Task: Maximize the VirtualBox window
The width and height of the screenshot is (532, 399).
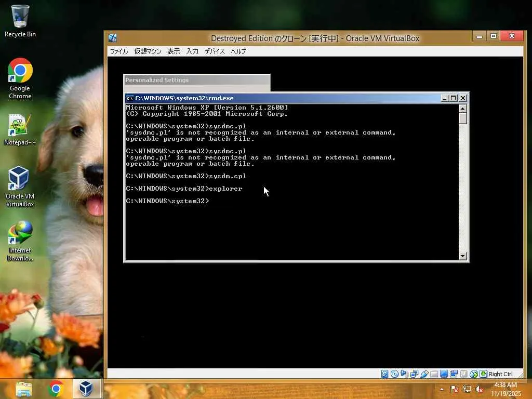Action: [x=494, y=36]
